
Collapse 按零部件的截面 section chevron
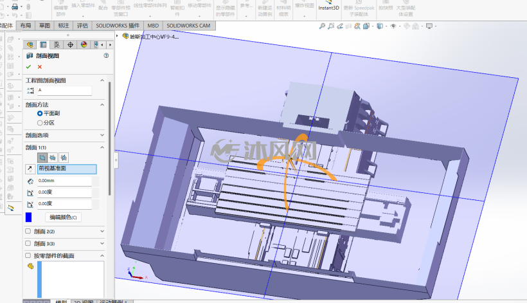pos(102,256)
